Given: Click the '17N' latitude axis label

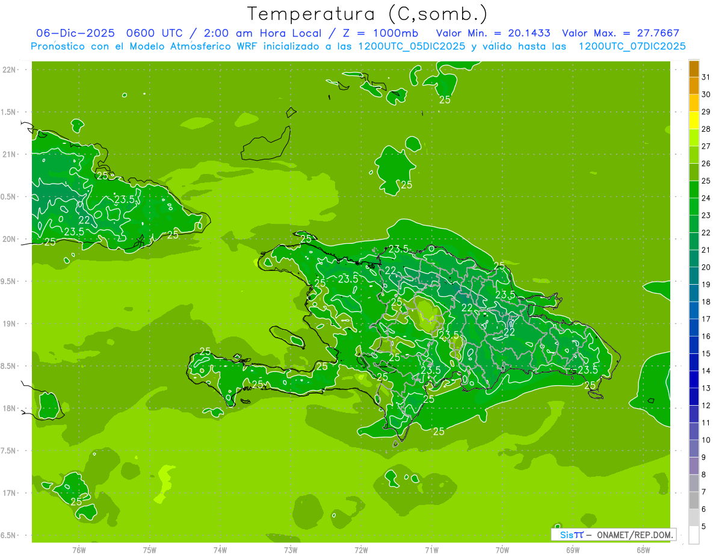Looking at the screenshot, I should [10, 493].
